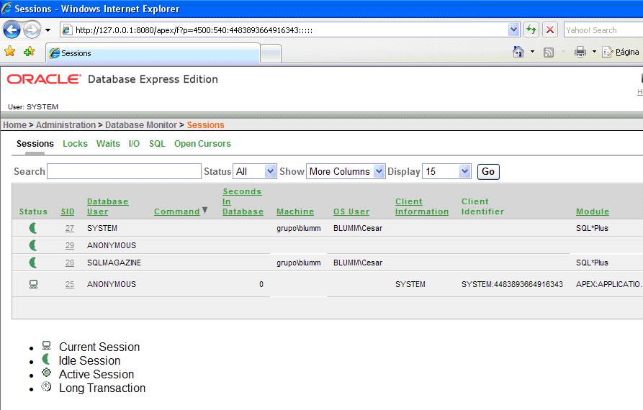The image size is (643, 410).
Task: Click Active Session legend gear icon
Action: pyautogui.click(x=46, y=373)
